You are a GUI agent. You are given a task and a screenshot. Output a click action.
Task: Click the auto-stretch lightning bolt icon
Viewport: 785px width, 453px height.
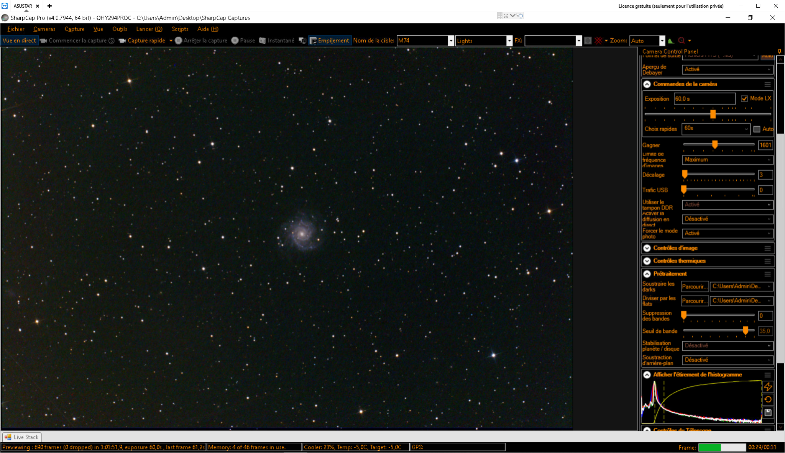point(768,387)
